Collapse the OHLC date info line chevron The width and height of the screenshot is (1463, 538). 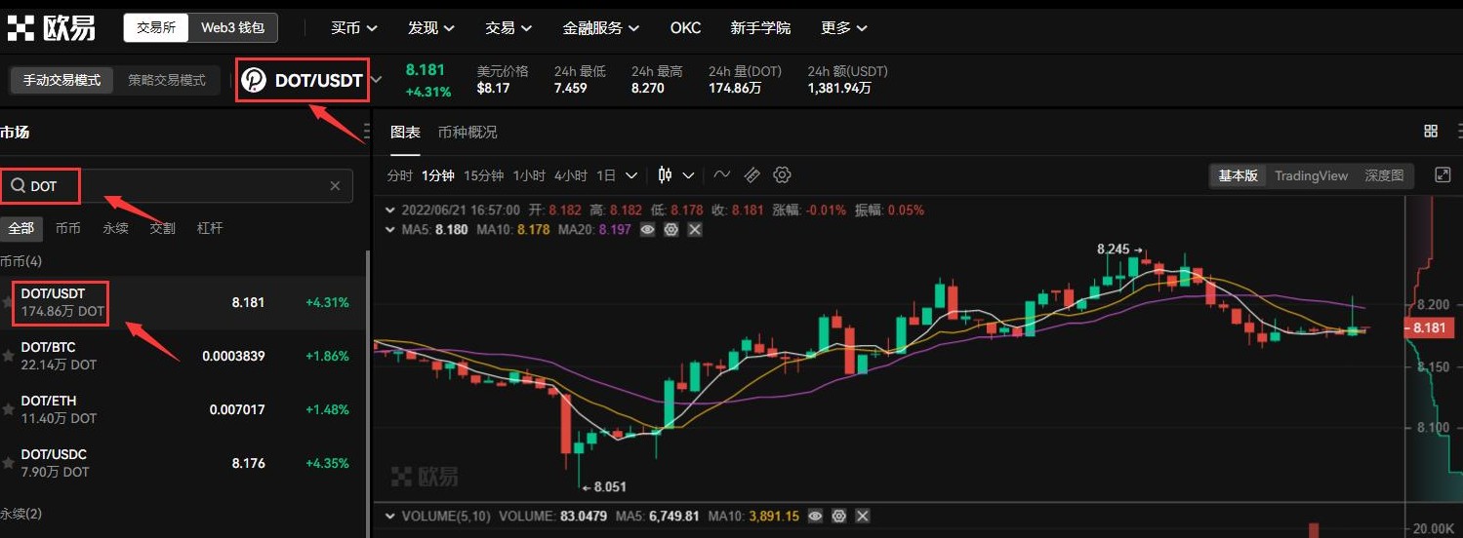pos(390,210)
